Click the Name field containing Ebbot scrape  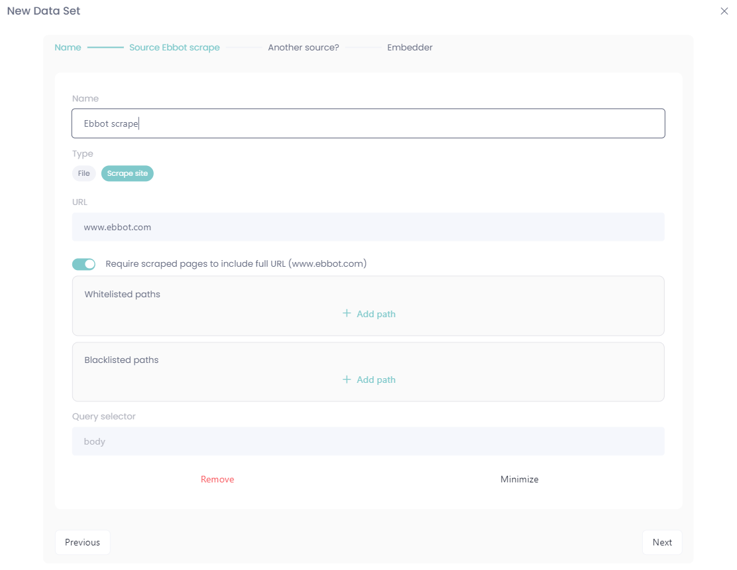[368, 123]
